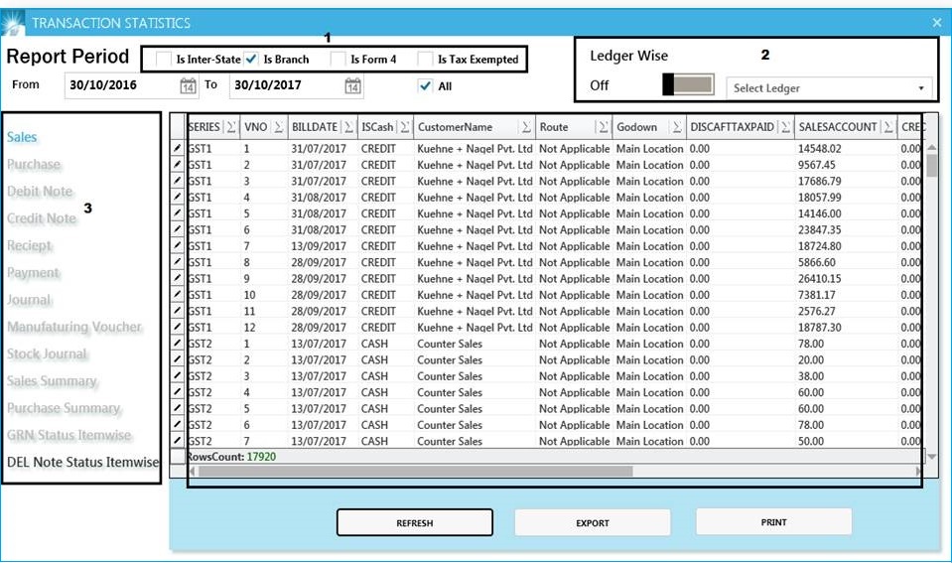The width and height of the screenshot is (952, 563).
Task: Click the sigma icon on VNO column
Action: 278,127
